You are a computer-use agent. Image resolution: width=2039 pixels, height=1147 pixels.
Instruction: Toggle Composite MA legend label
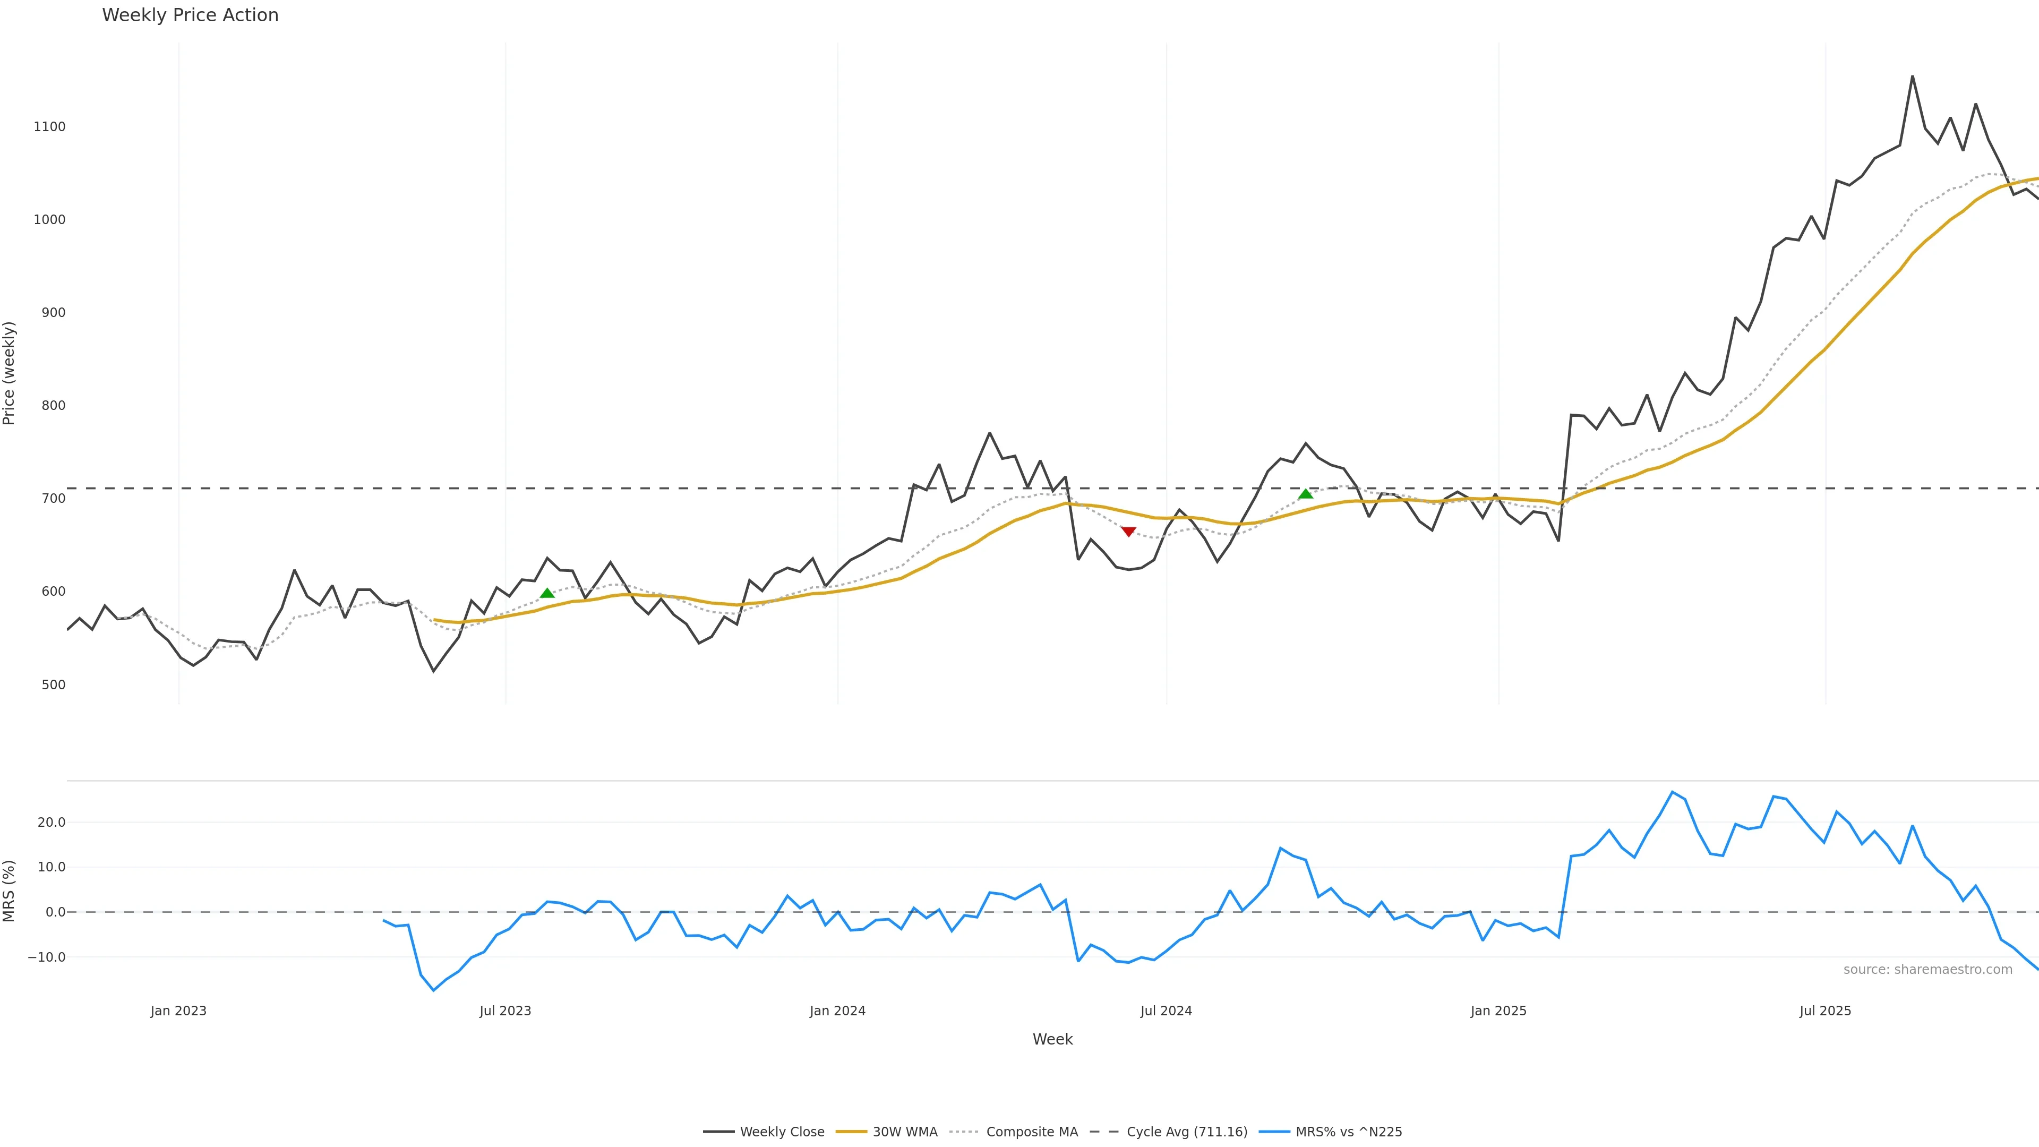[1031, 1132]
